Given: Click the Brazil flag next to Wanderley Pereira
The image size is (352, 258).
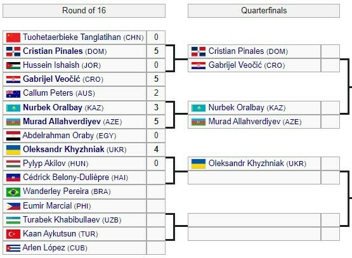Looking at the screenshot, I should [13, 192].
